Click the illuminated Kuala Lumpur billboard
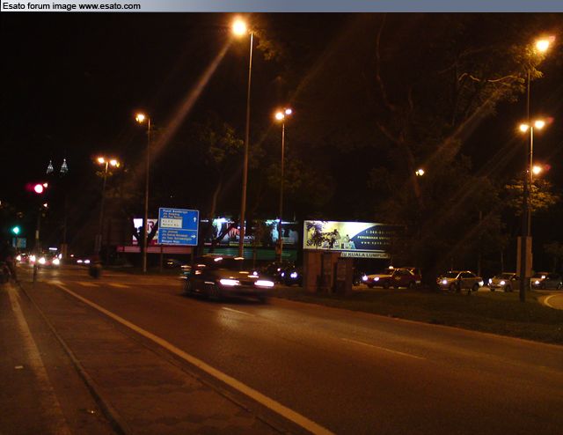 click(x=347, y=238)
